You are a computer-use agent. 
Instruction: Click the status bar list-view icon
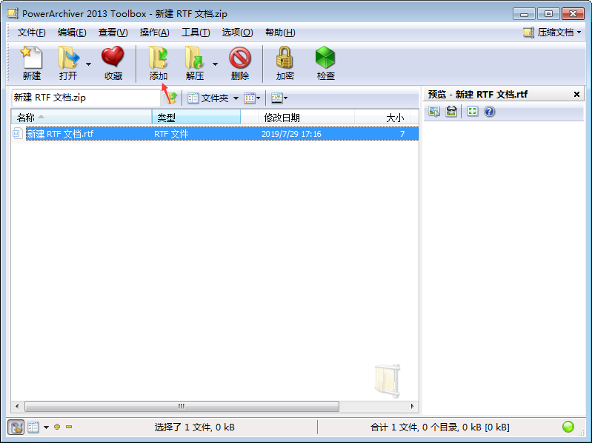(33, 427)
